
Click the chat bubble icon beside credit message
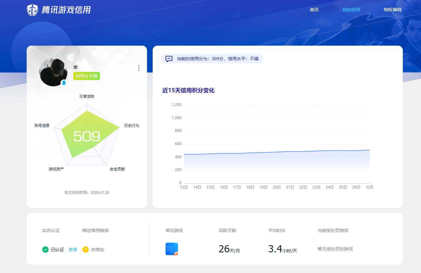pos(169,59)
